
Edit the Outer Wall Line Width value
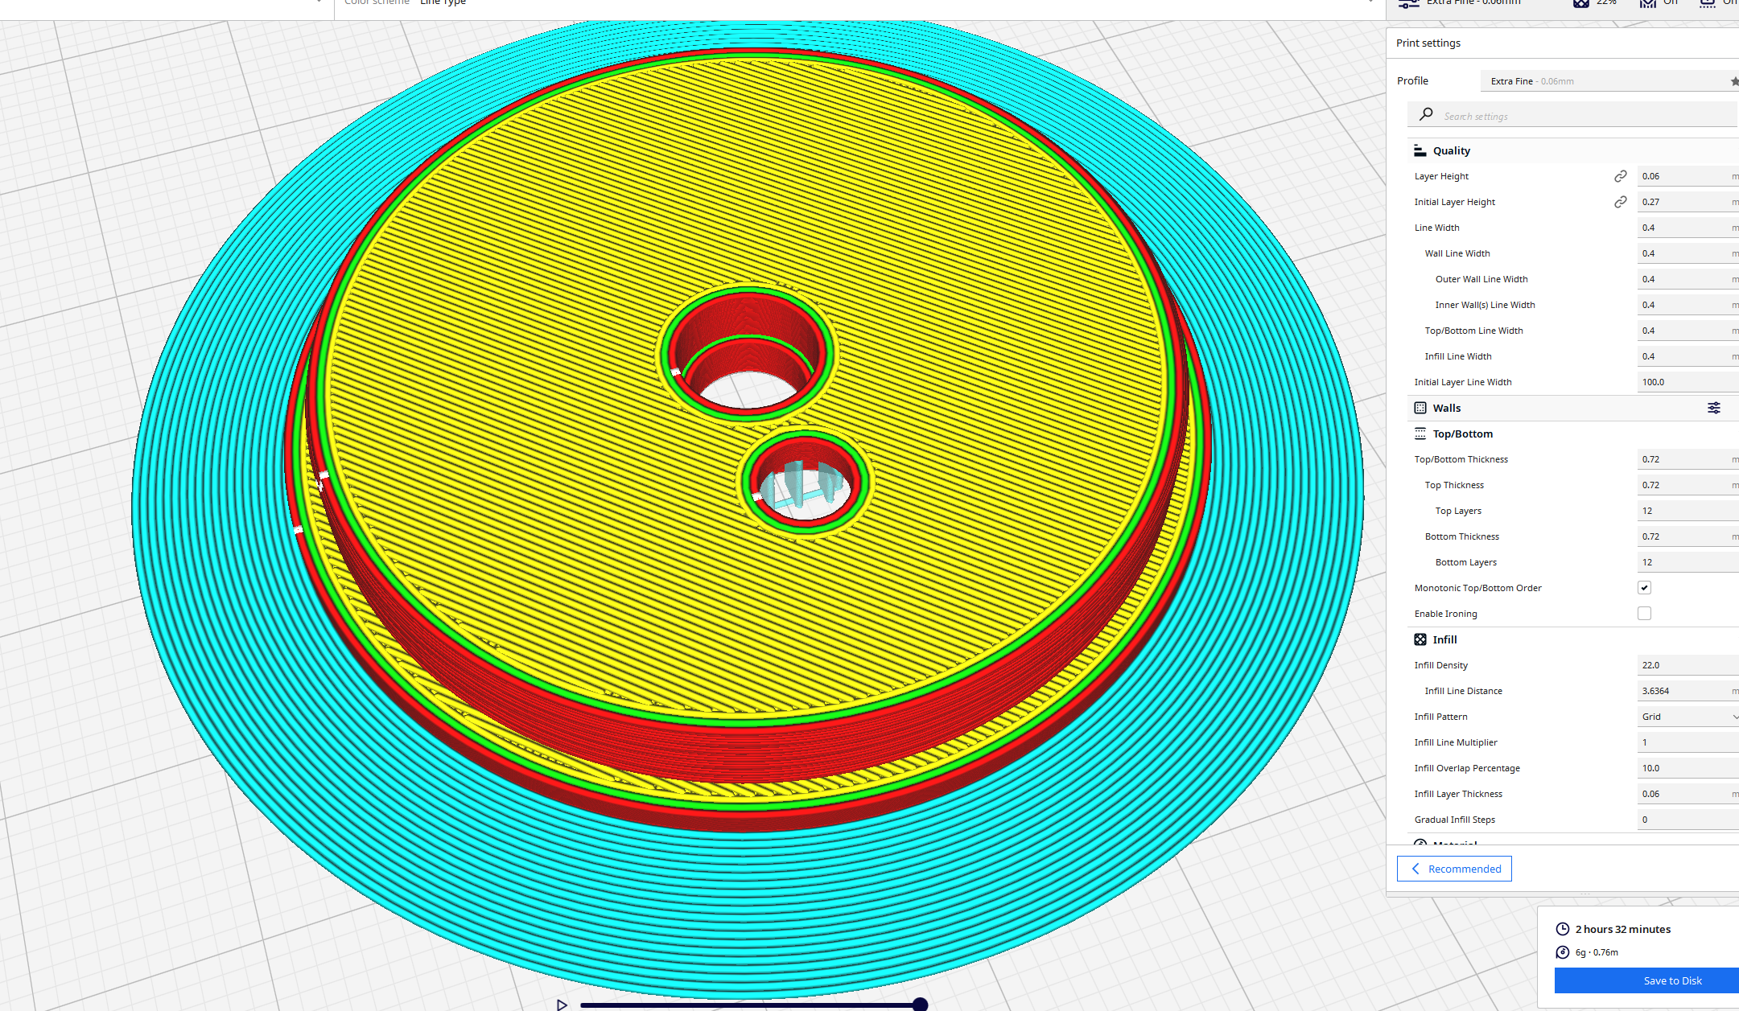1688,279
